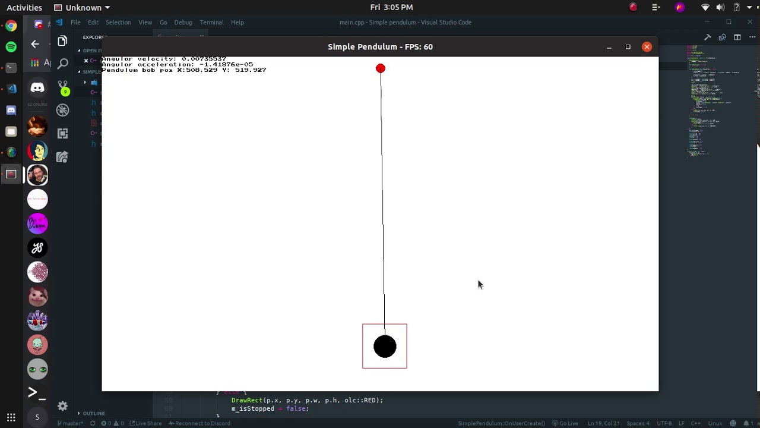Open the top bar list indicator dropdown
The image size is (760, 428).
tap(656, 7)
